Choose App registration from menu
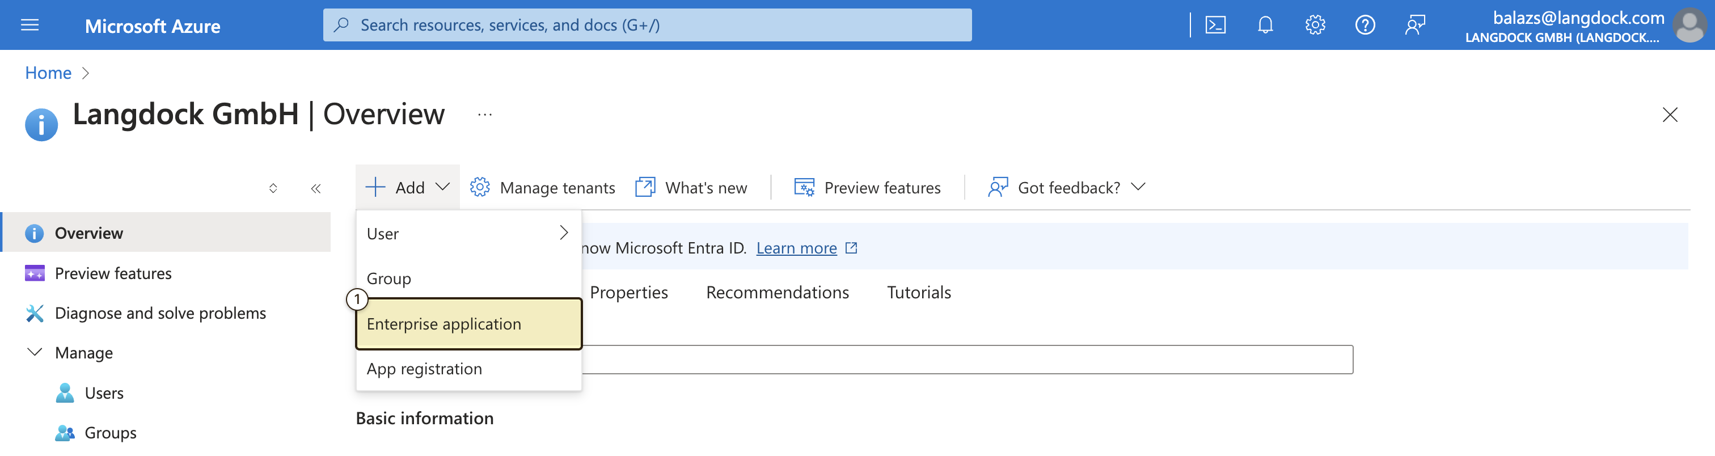This screenshot has width=1715, height=456. pyautogui.click(x=468, y=368)
